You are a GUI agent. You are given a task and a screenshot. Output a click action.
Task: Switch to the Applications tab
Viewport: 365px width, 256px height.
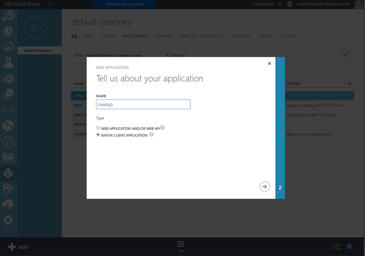(x=135, y=36)
